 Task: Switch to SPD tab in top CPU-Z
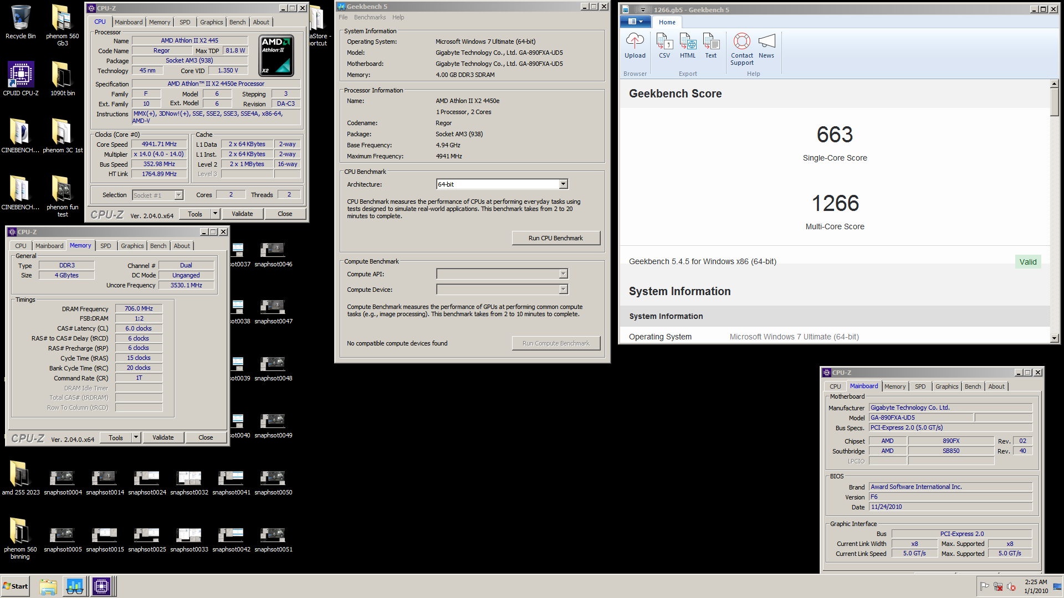click(185, 22)
